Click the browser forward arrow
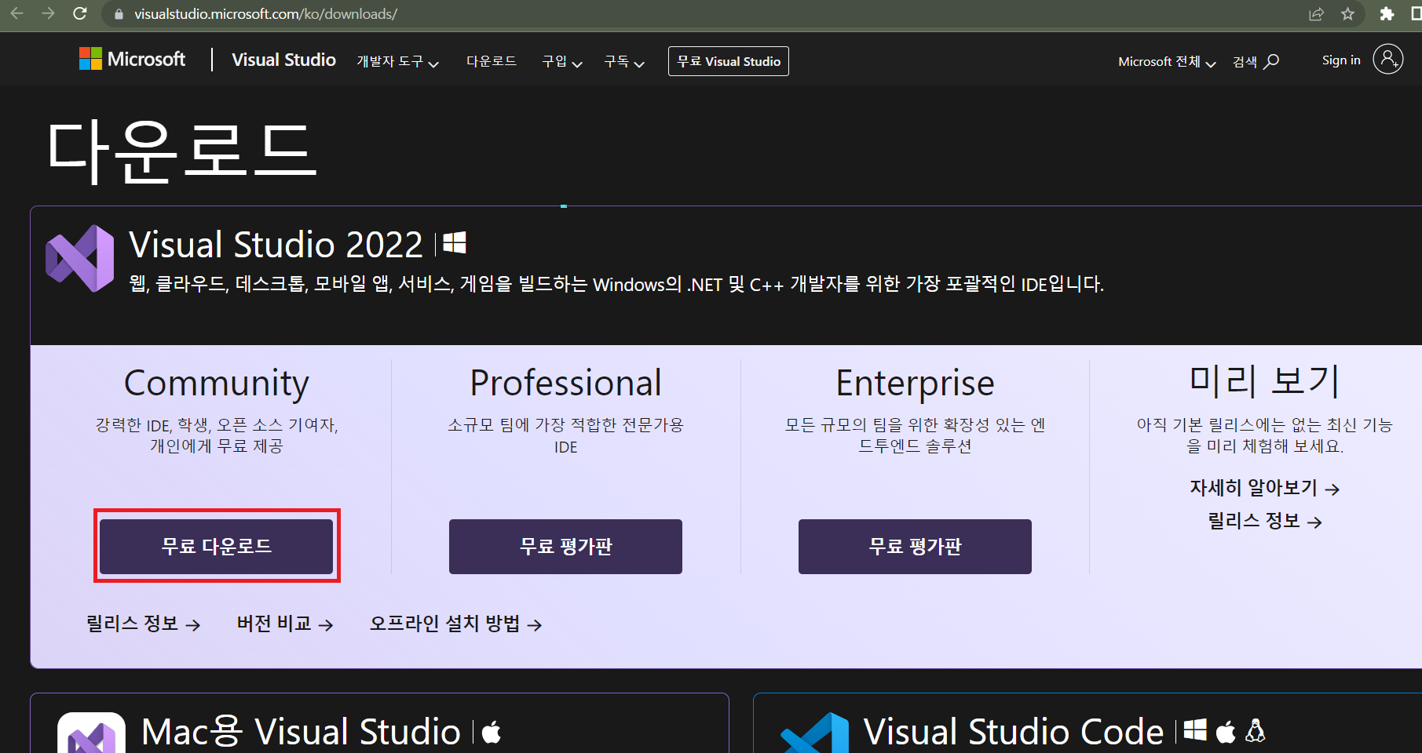 (x=48, y=13)
